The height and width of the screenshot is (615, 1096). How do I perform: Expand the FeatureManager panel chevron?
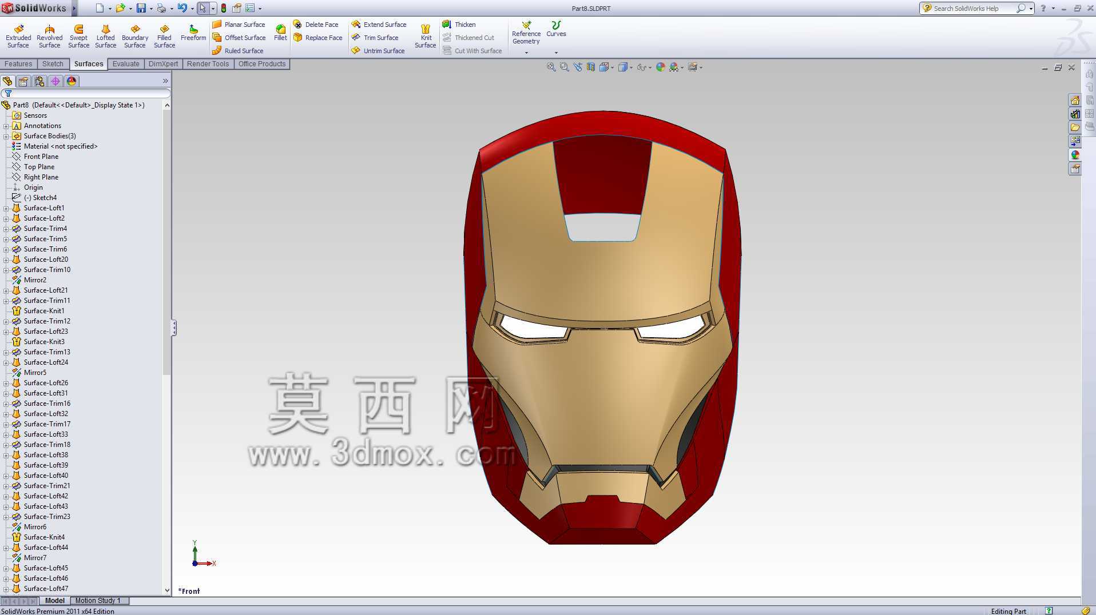click(x=165, y=81)
